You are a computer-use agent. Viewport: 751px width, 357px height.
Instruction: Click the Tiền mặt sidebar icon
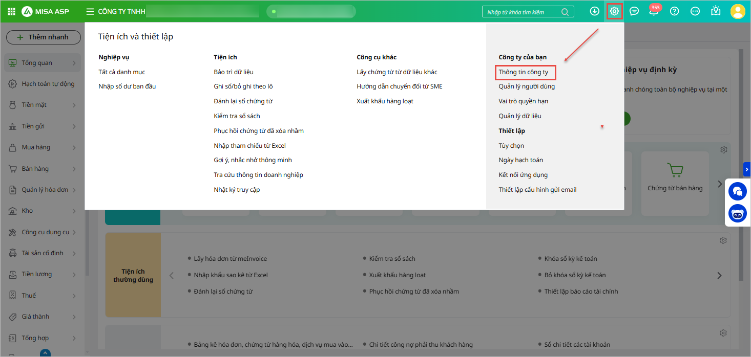pyautogui.click(x=12, y=105)
